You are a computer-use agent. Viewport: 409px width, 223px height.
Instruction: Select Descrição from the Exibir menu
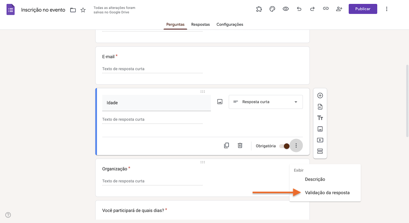tap(315, 179)
